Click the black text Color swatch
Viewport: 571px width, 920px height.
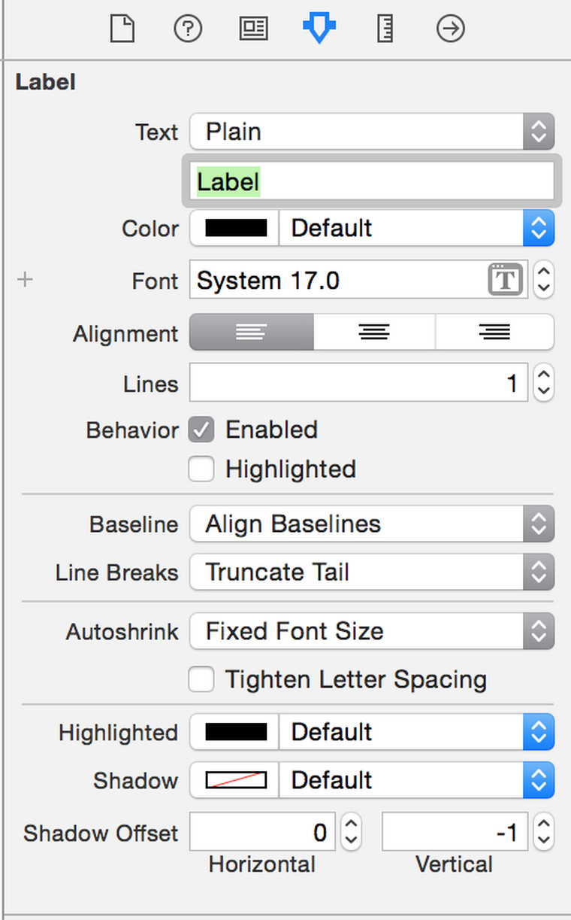235,228
